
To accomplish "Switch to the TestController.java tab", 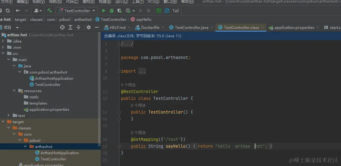I will coord(191,27).
